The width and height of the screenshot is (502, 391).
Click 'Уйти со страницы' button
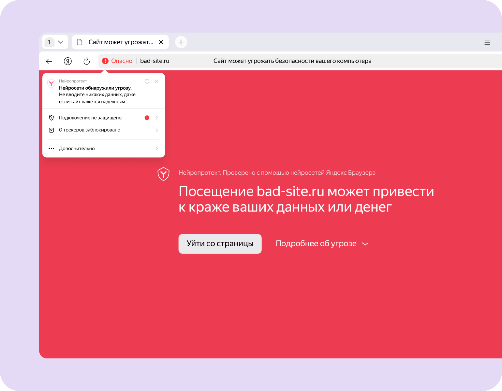coord(220,244)
